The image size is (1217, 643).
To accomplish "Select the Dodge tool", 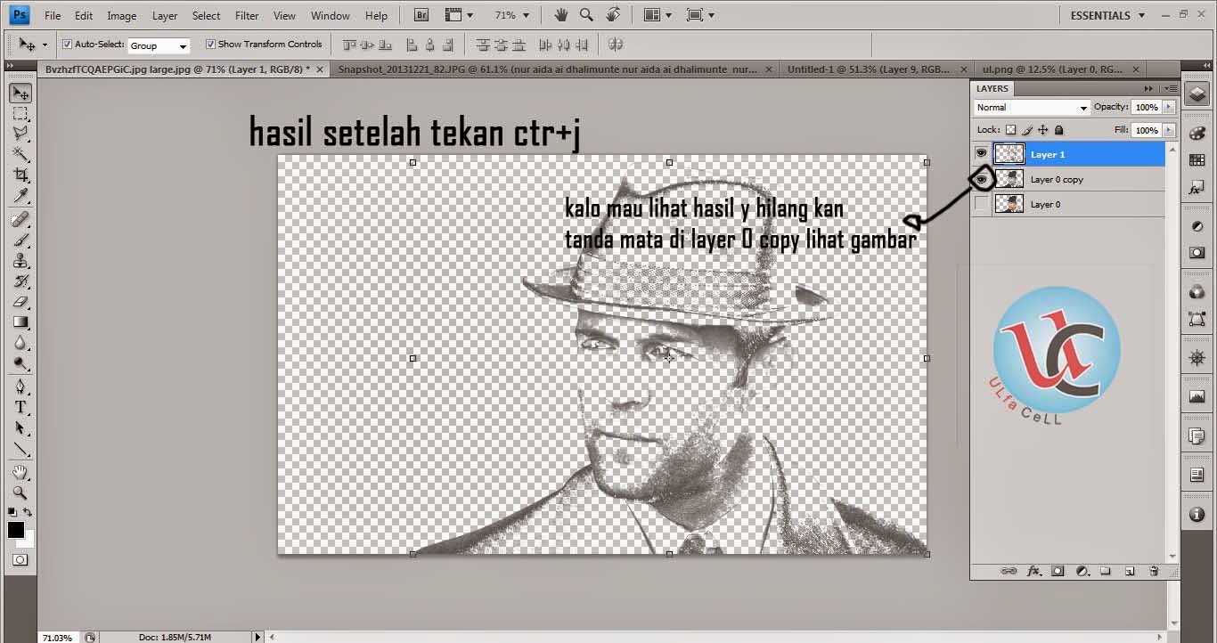I will [20, 363].
